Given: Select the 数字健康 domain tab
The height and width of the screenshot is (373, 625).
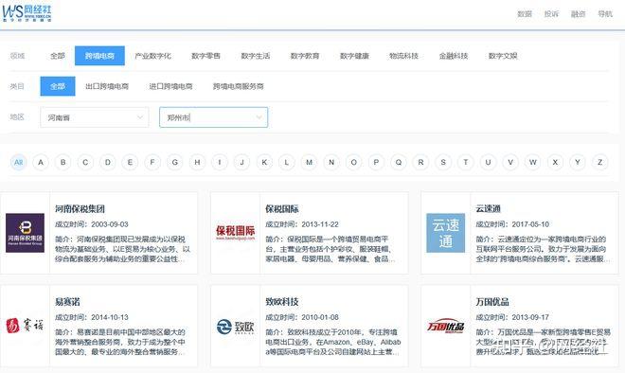Looking at the screenshot, I should [x=354, y=56].
